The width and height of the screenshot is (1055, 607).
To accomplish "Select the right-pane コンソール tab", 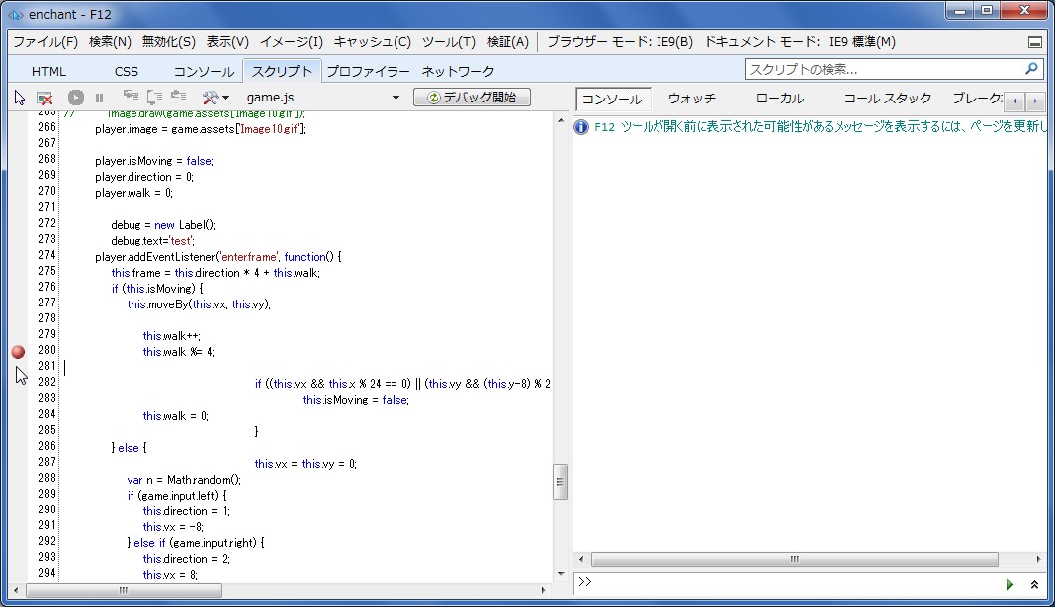I will (x=612, y=99).
